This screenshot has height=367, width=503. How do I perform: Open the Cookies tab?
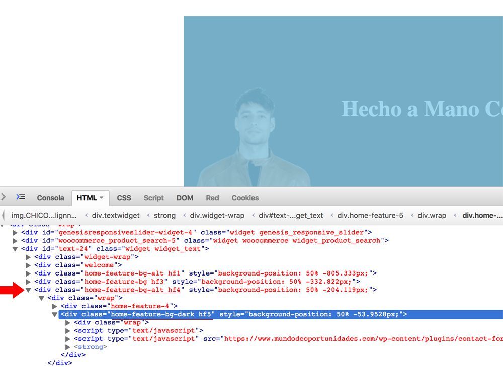(245, 198)
